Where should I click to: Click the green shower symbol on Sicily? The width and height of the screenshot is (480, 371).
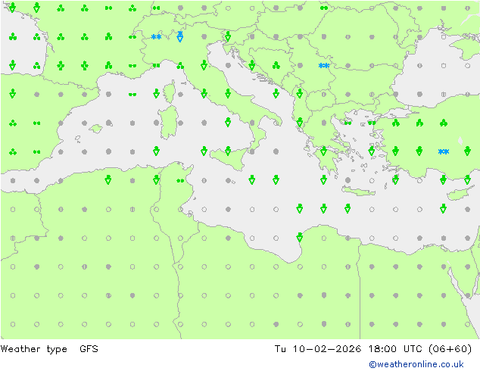coord(228,151)
